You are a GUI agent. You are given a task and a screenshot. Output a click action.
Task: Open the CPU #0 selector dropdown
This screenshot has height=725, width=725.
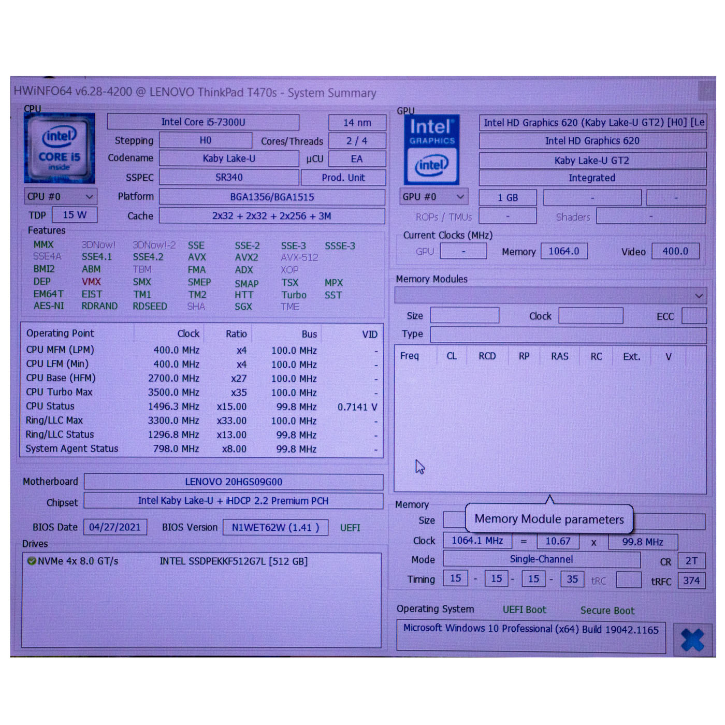(60, 196)
